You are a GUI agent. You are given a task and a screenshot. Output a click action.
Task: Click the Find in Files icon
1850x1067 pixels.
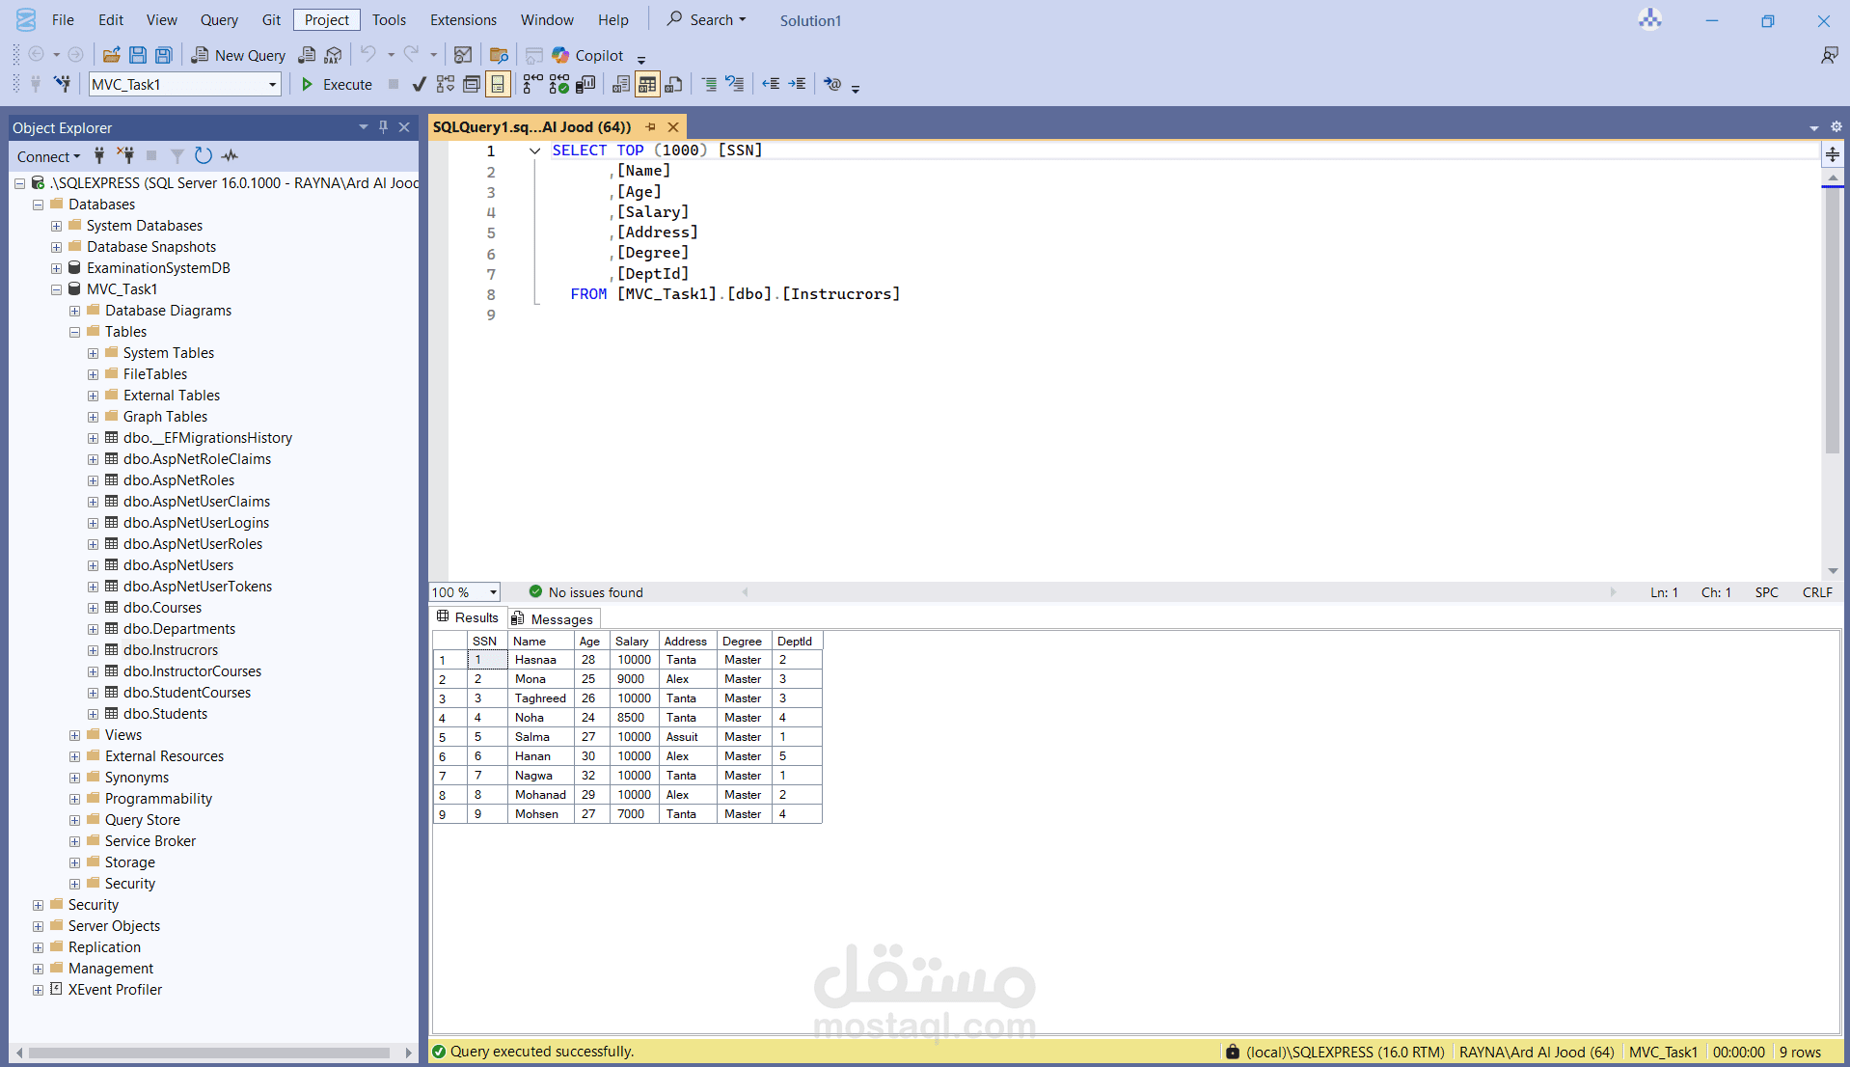pos(499,55)
